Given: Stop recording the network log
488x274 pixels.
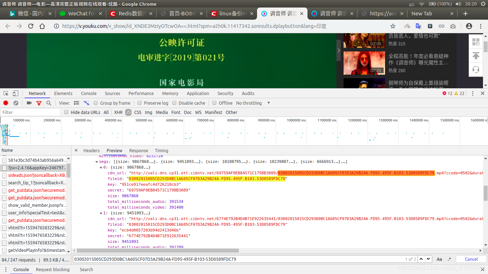Looking at the screenshot, I should (6, 103).
